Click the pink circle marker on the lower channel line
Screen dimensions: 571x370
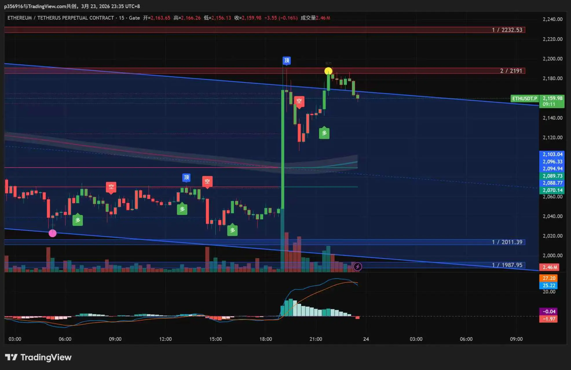point(52,233)
